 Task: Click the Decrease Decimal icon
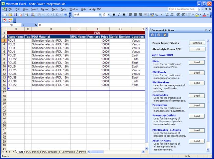point(172,15)
